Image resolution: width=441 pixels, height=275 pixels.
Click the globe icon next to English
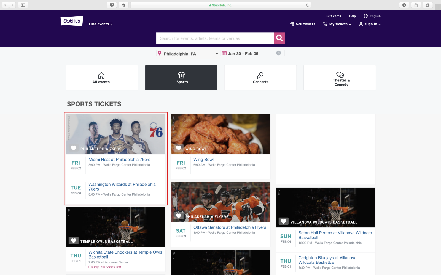coord(366,16)
